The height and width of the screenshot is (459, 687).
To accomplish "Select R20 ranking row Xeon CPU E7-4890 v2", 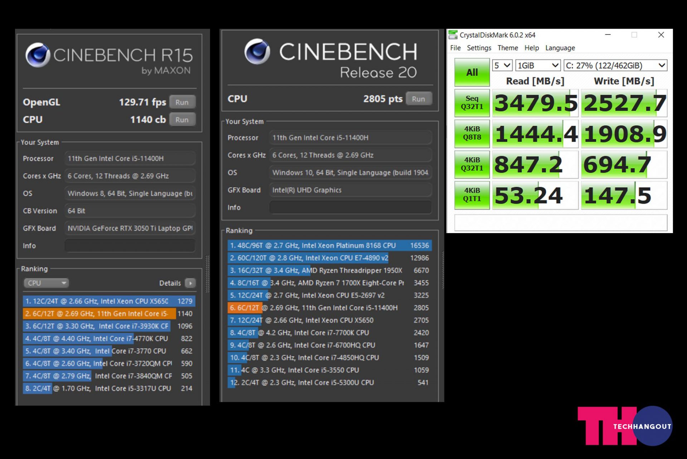I will 330,258.
